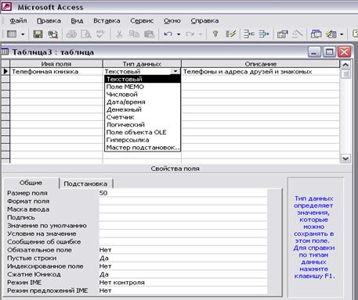Collapse the Тип данных combo box arrow
This screenshot has width=358, height=300.
[175, 71]
